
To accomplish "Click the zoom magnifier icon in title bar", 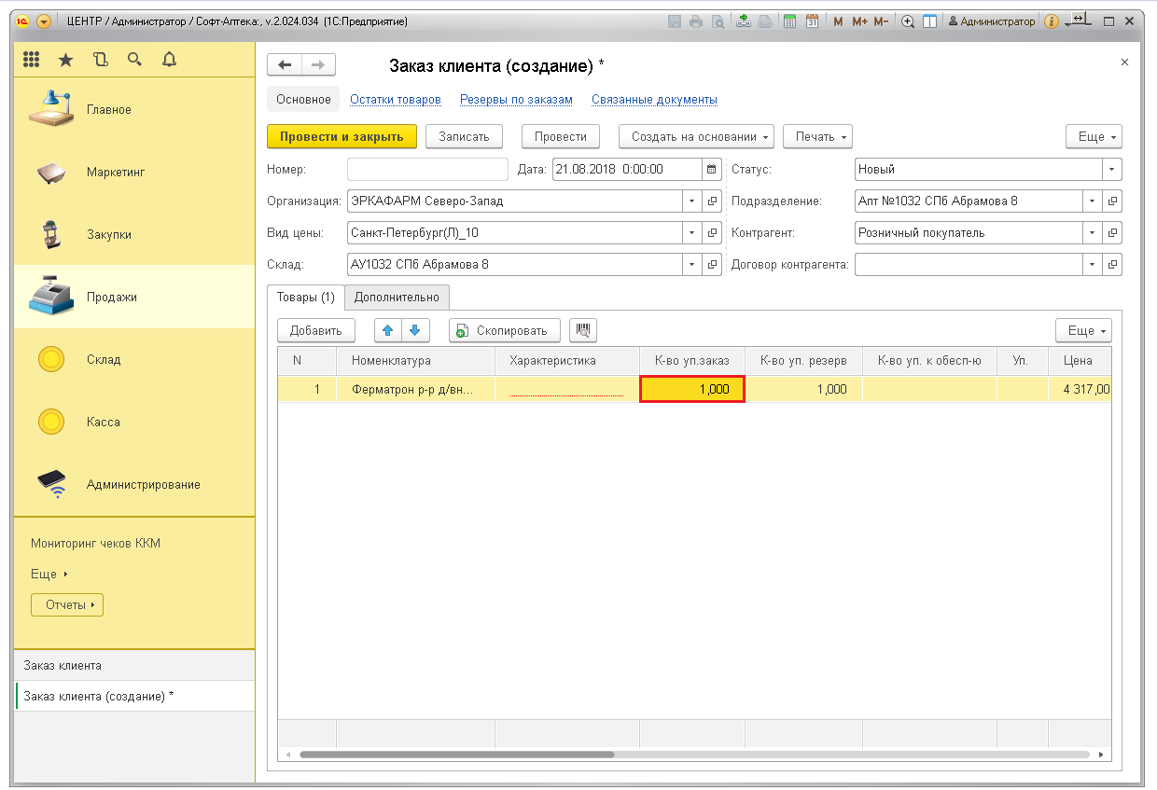I will click(x=907, y=21).
